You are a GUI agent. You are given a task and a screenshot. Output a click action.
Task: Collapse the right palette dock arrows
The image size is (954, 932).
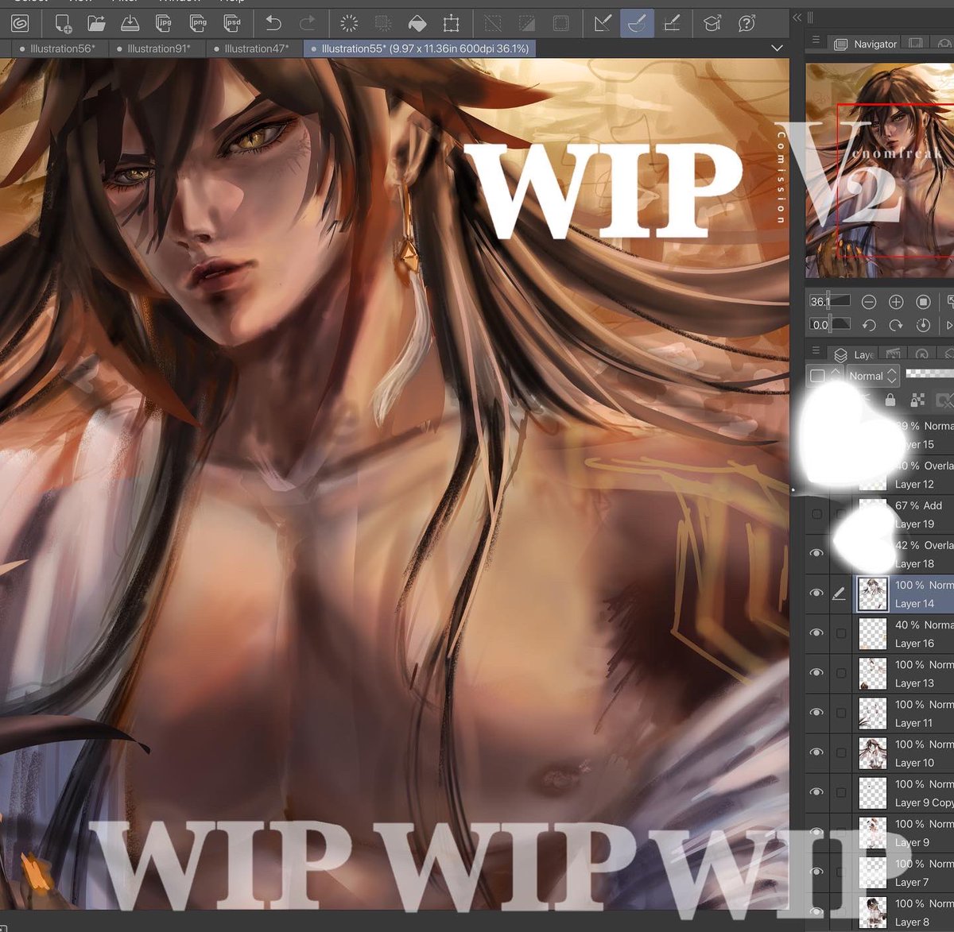(x=797, y=17)
